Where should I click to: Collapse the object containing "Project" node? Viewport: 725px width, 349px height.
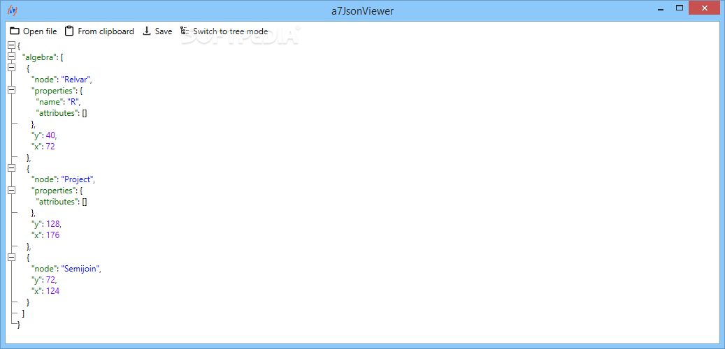tap(12, 168)
